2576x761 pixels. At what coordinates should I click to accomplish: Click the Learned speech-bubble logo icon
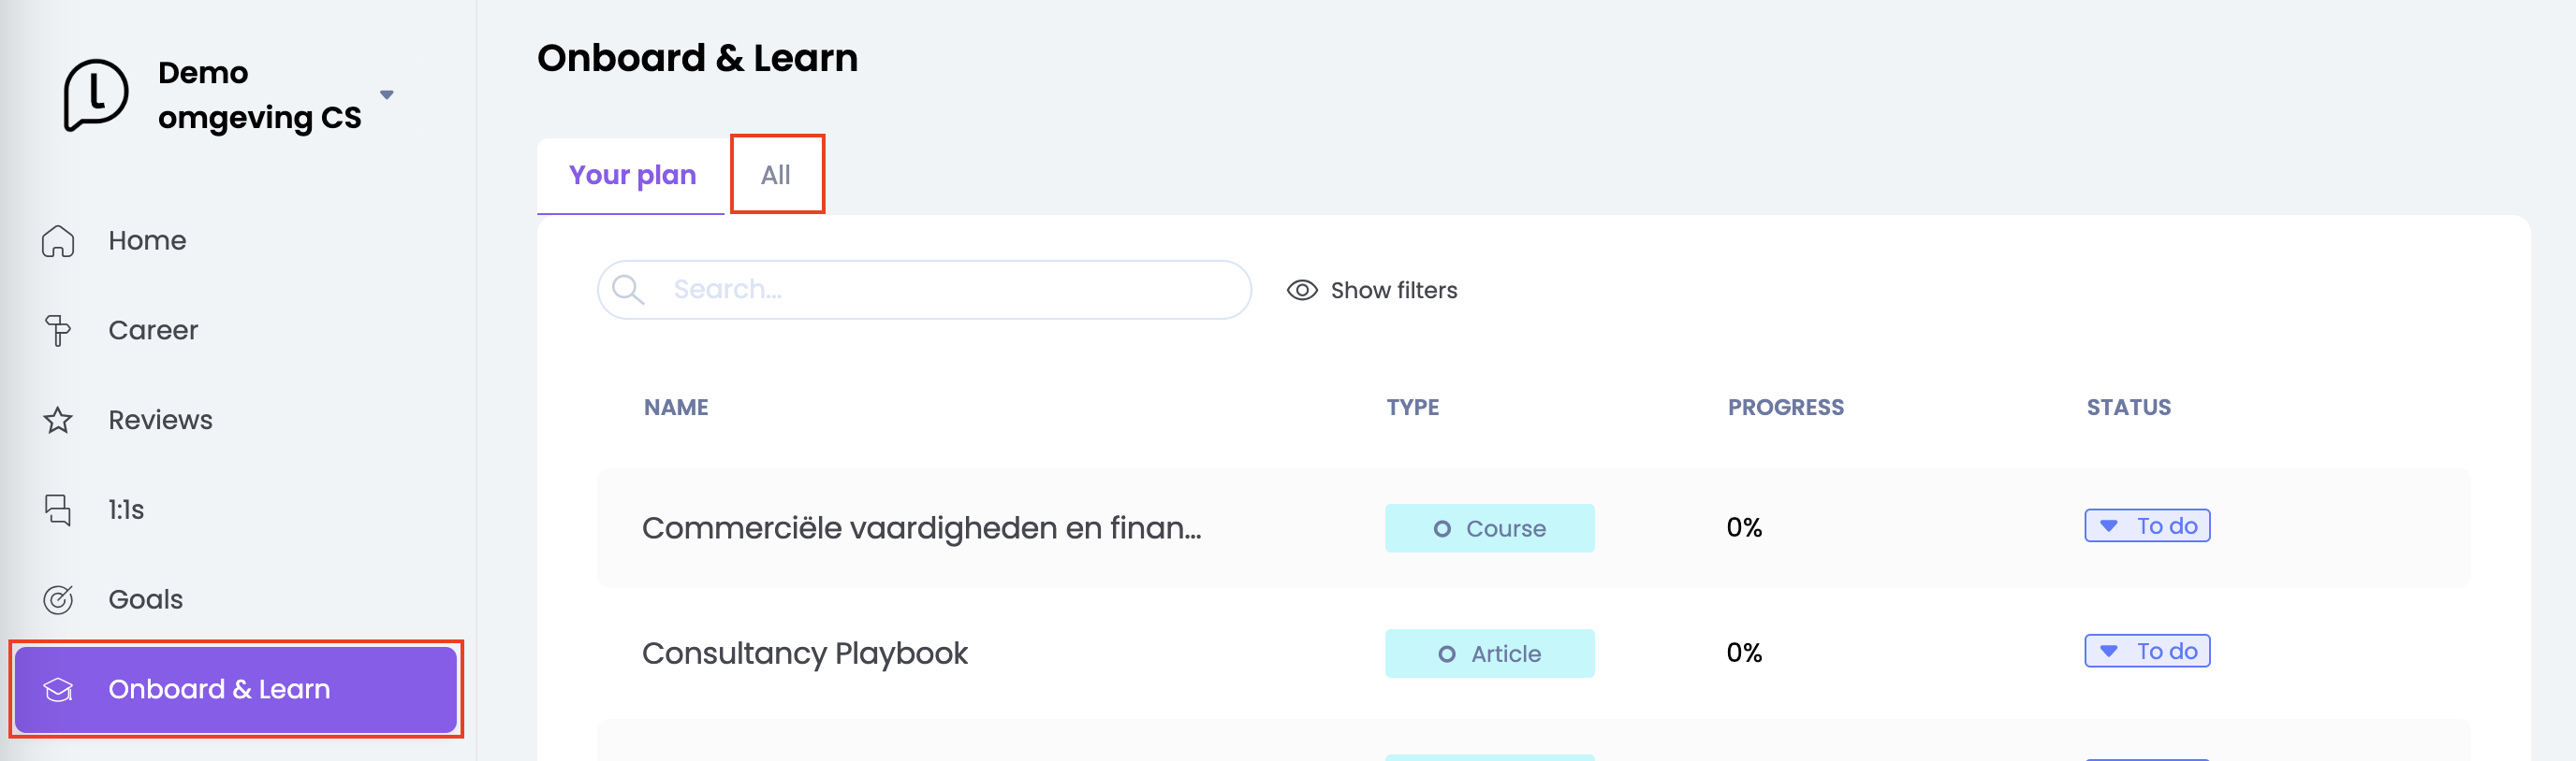95,94
